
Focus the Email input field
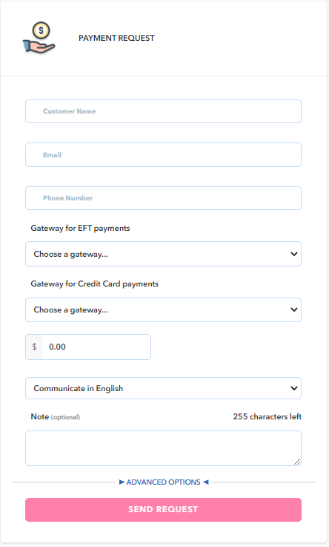pyautogui.click(x=163, y=155)
